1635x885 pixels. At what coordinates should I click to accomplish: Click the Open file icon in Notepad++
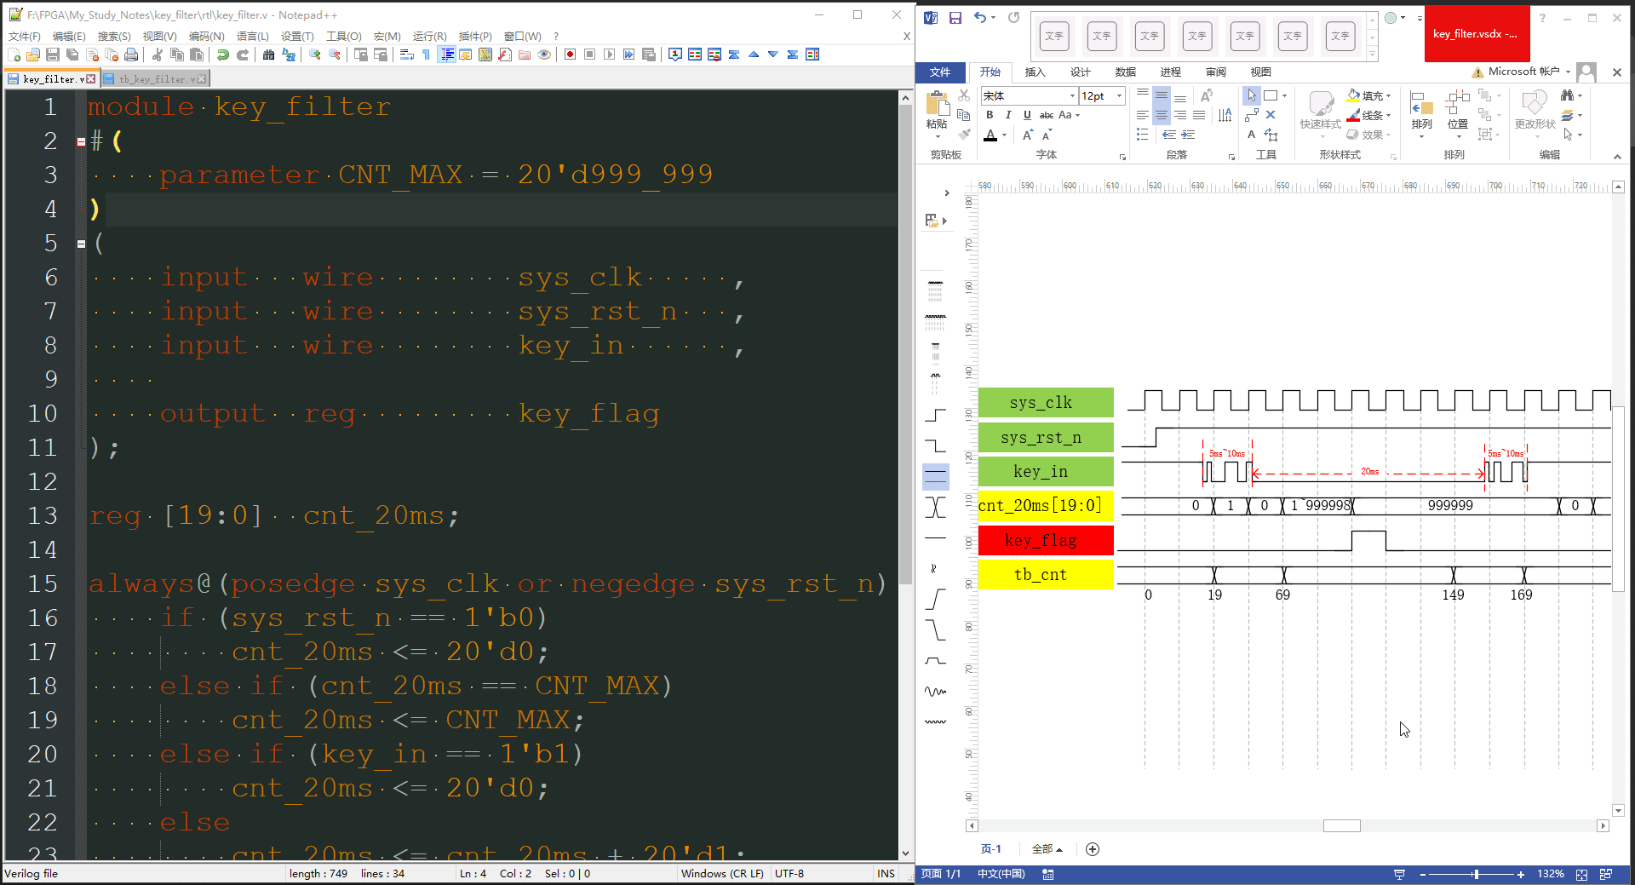[x=33, y=55]
